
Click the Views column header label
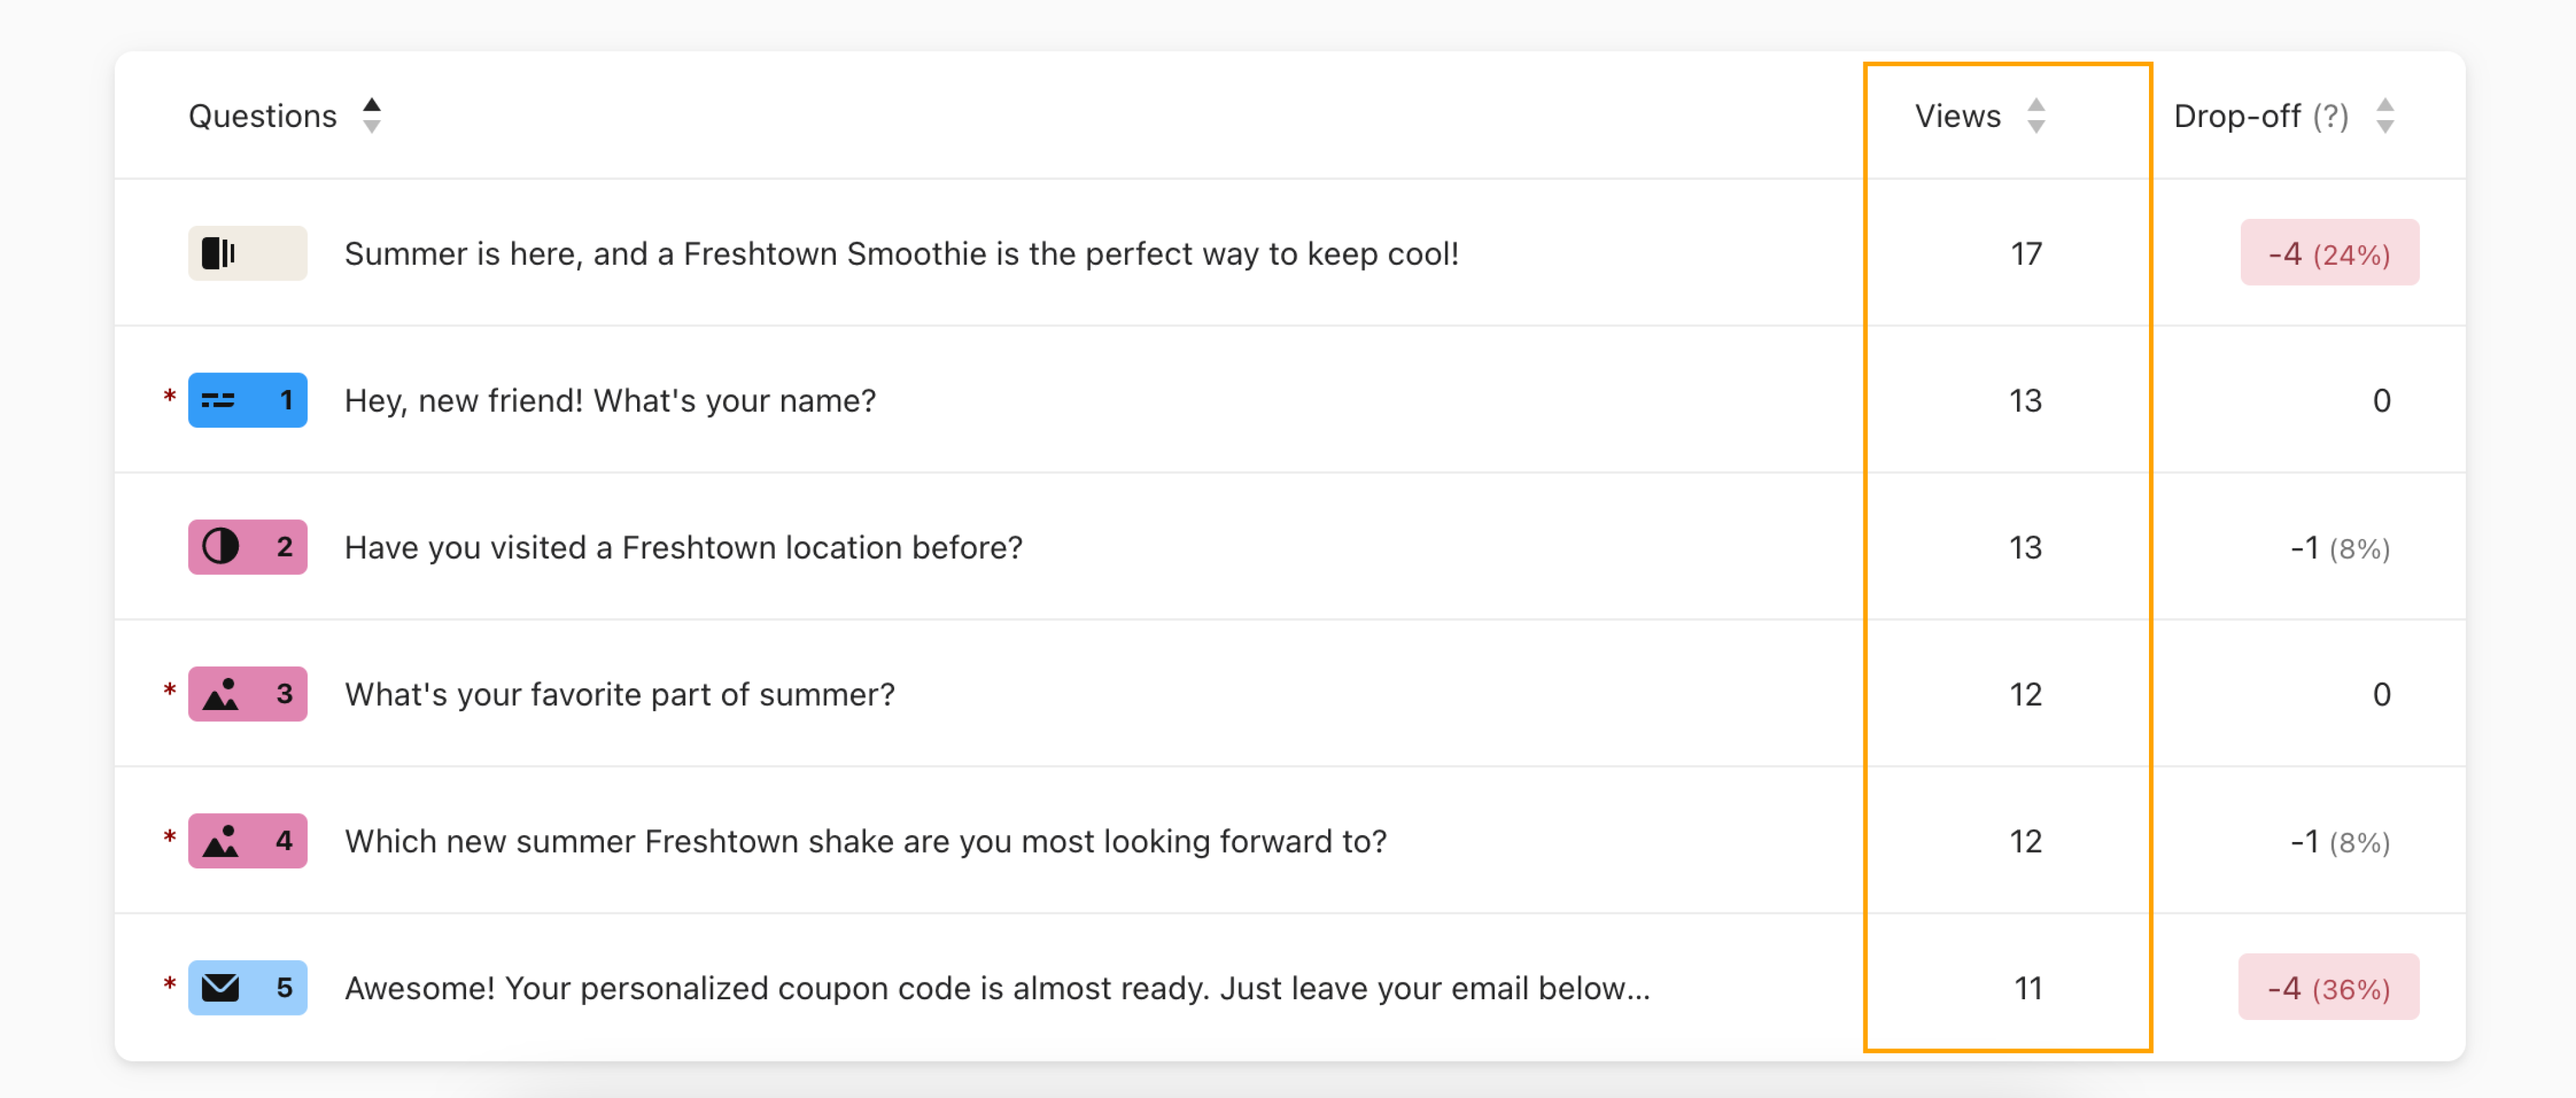coord(1957,116)
